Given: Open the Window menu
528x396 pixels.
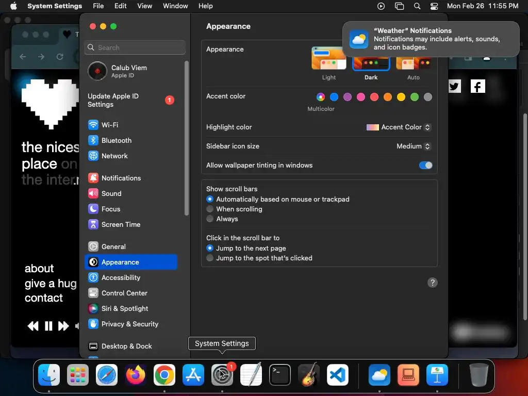Looking at the screenshot, I should [175, 6].
